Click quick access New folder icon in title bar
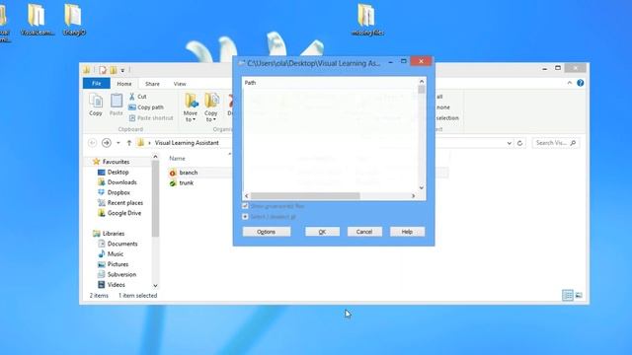Image resolution: width=632 pixels, height=355 pixels. (x=114, y=70)
